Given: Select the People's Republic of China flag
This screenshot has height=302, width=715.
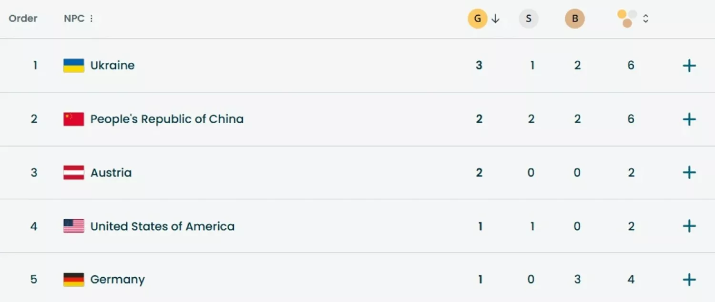Looking at the screenshot, I should coord(74,119).
